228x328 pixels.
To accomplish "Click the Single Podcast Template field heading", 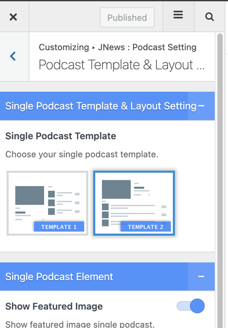I will tap(60, 136).
